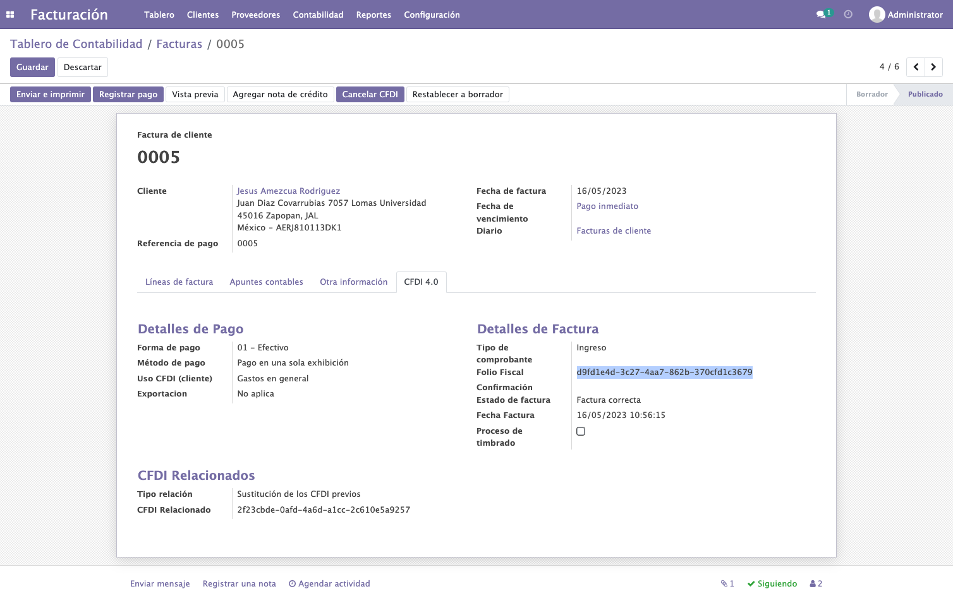Viewport: 953px width, 596px height.
Task: Open the Configuración menu
Action: click(432, 15)
